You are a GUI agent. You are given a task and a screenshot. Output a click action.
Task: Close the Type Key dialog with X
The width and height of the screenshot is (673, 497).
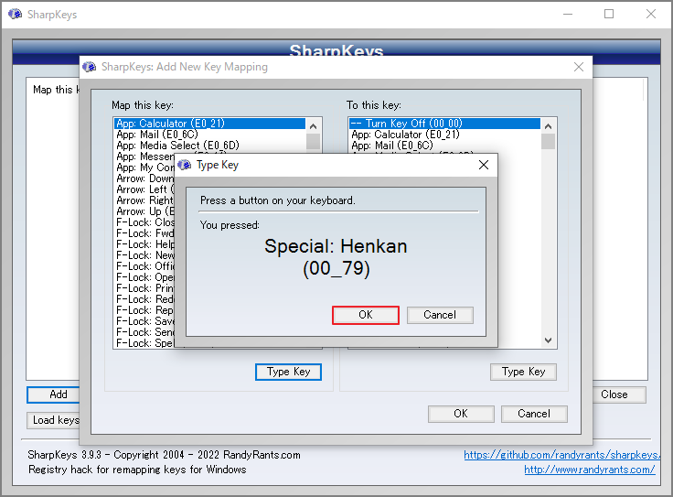(x=484, y=165)
